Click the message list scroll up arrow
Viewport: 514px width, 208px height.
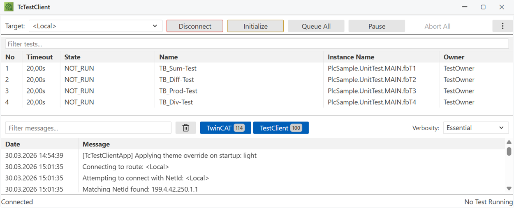point(509,142)
